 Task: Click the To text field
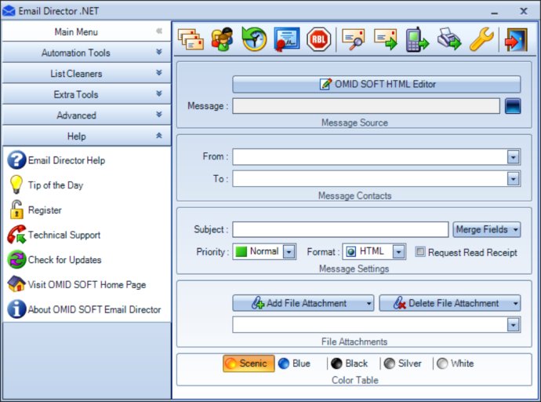[x=370, y=179]
